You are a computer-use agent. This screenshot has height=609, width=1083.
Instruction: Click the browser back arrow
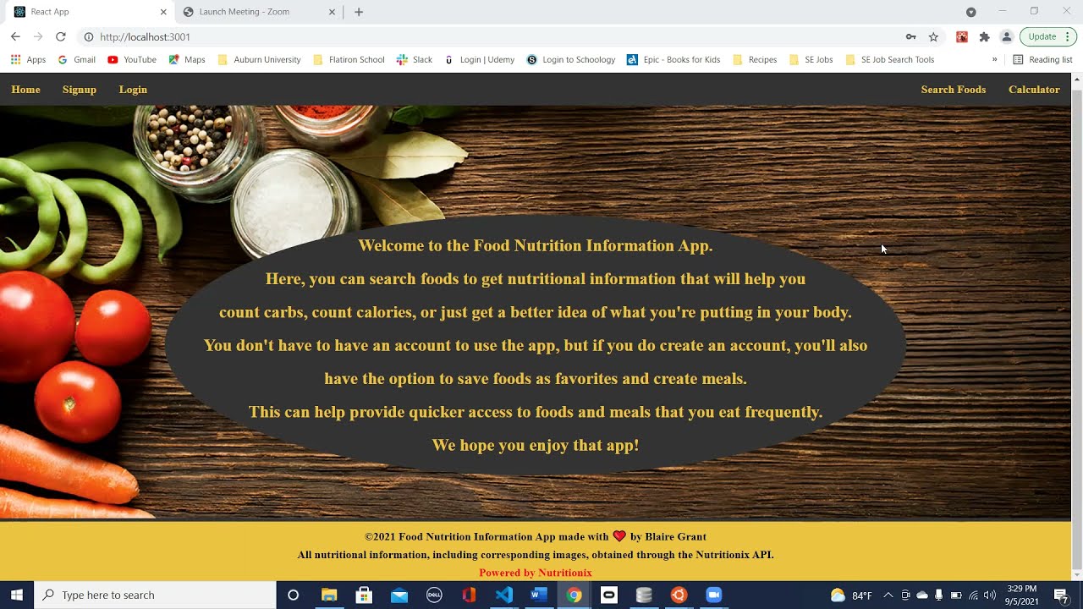point(15,36)
